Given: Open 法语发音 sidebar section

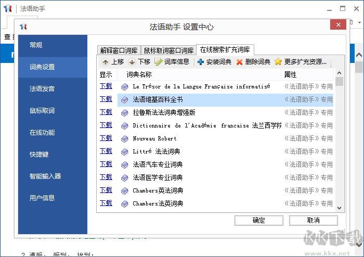Looking at the screenshot, I should [x=53, y=88].
